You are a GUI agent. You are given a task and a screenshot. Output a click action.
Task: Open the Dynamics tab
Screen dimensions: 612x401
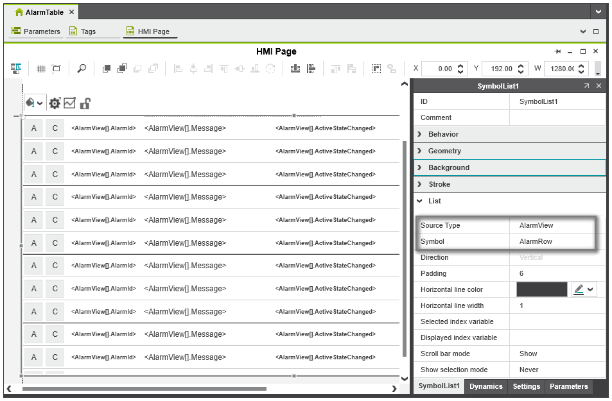(x=485, y=386)
